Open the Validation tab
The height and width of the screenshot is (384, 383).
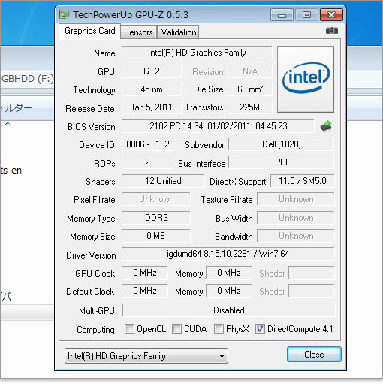(179, 32)
